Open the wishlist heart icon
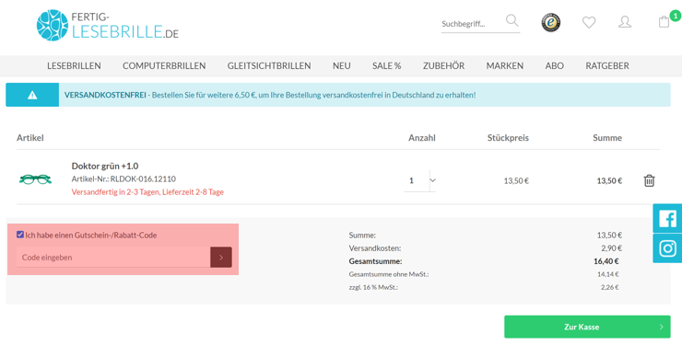Screen dimensions: 682x345 pyautogui.click(x=589, y=22)
